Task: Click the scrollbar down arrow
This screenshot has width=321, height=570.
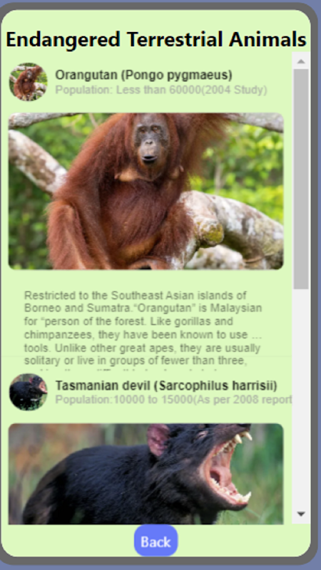Action: pos(301,514)
